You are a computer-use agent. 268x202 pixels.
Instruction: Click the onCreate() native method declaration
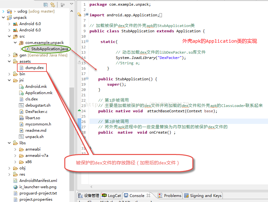[x=137, y=132]
